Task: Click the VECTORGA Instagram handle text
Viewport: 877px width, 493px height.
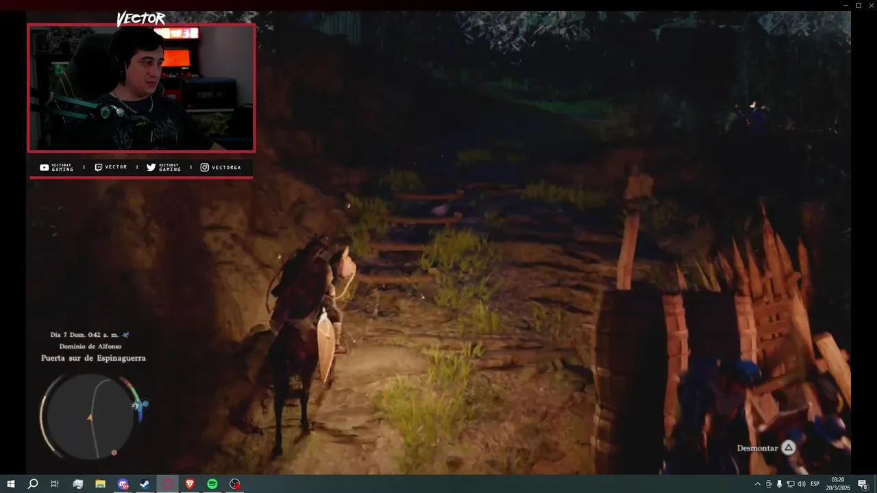Action: (226, 168)
